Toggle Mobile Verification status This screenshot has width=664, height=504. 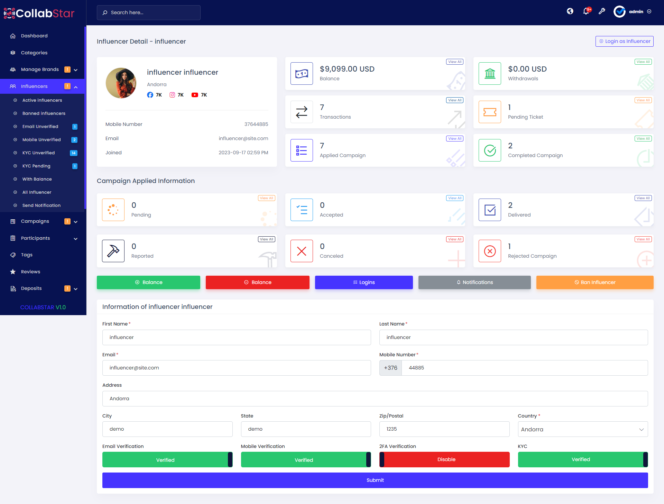[305, 459]
